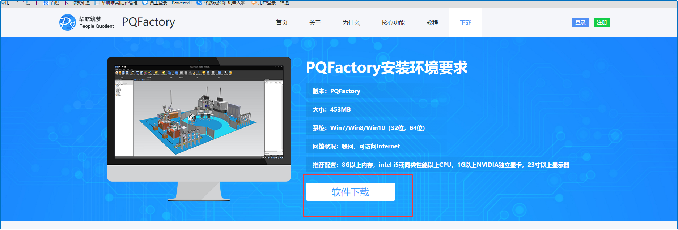Click the 大小: 453MB line
The width and height of the screenshot is (678, 230).
tap(332, 109)
